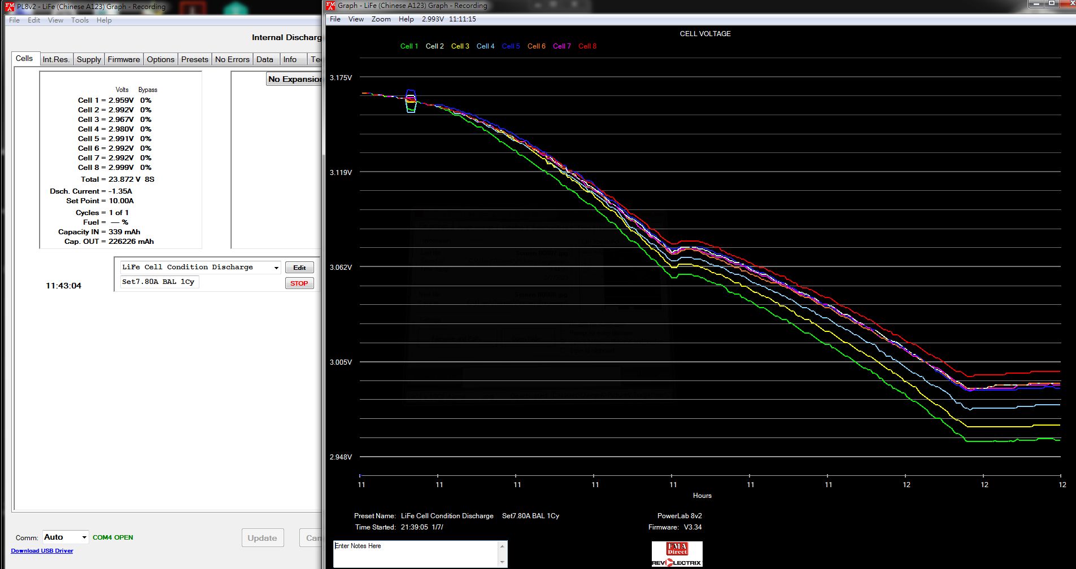Viewport: 1076px width, 569px height.
Task: Switch to the Int.Res. tab
Action: 56,59
